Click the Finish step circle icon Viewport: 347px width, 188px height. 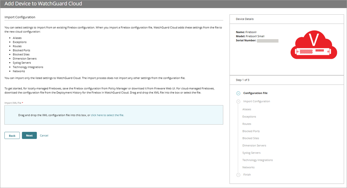click(x=238, y=175)
